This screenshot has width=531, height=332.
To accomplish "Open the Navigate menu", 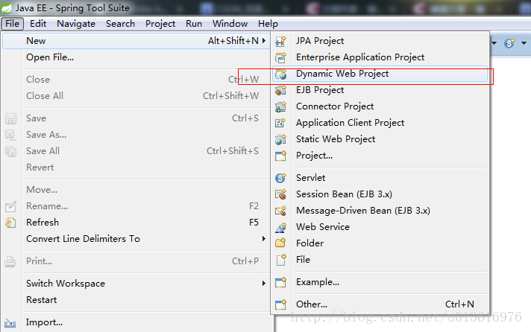I will (76, 24).
